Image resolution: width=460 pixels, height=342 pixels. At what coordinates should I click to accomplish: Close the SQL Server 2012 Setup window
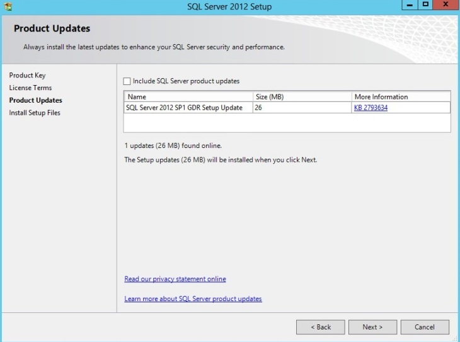pyautogui.click(x=446, y=5)
